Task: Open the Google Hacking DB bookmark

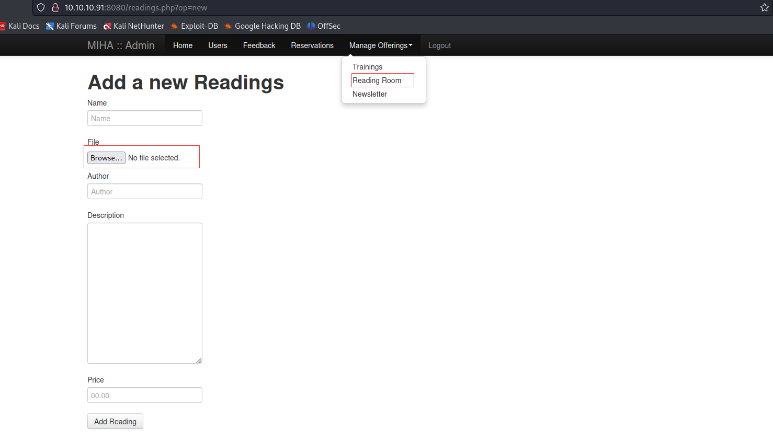Action: (x=263, y=26)
